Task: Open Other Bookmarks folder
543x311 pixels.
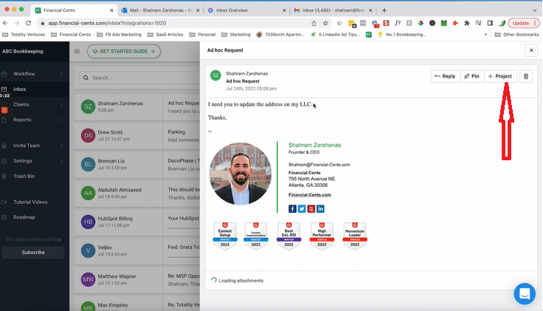Action: [516, 34]
